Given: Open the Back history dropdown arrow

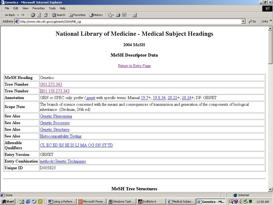Looking at the screenshot, I should (x=18, y=15).
